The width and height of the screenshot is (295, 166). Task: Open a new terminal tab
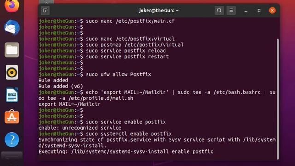(x=45, y=10)
